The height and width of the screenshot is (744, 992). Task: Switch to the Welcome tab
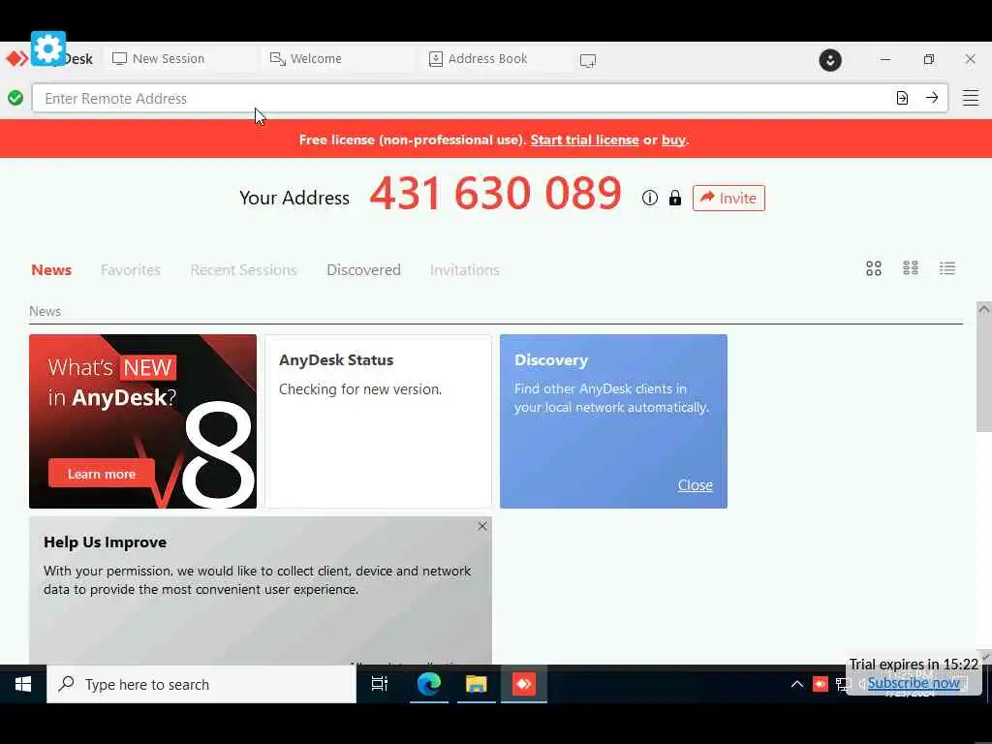(338, 59)
